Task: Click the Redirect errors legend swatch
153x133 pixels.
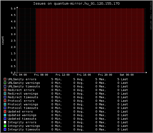Action: pyautogui.click(x=5, y=90)
